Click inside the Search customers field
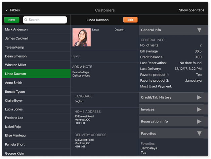Image resolution: width=211 pixels, height=159 pixels. (x=46, y=20)
